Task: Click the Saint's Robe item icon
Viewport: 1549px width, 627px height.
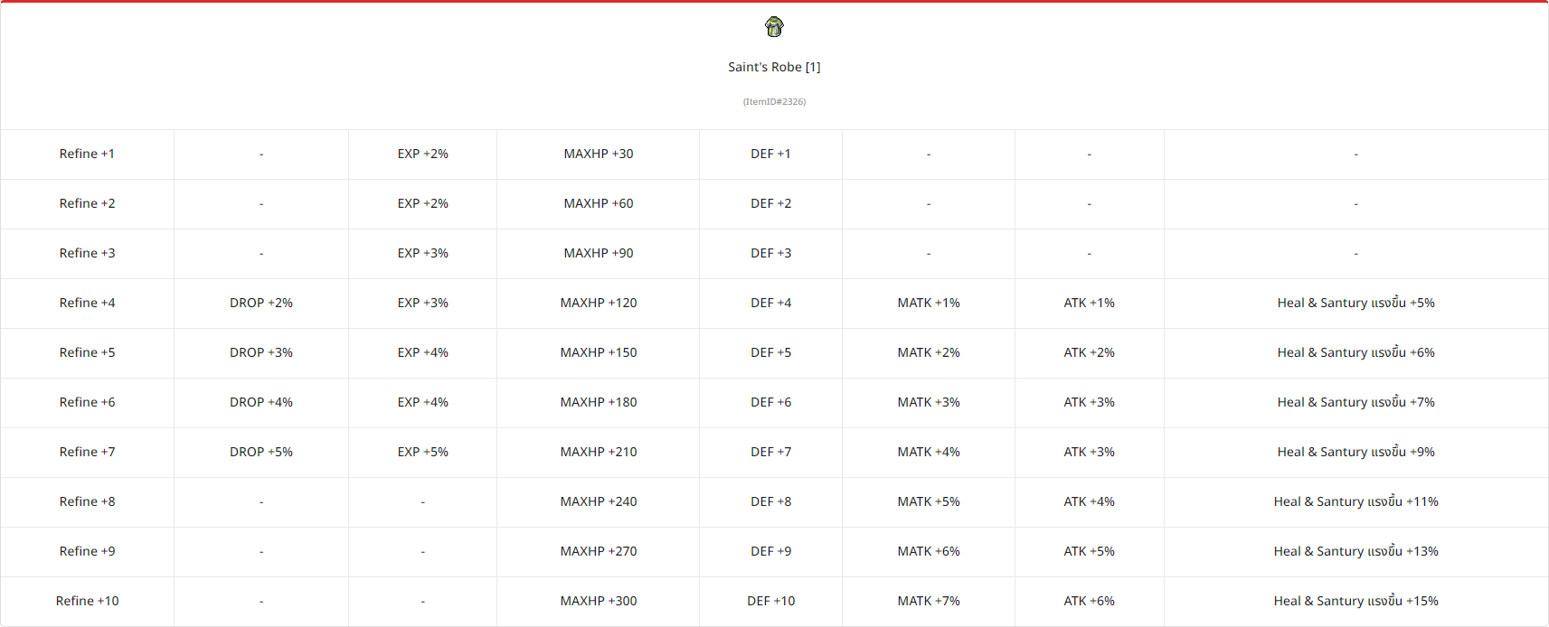Action: pyautogui.click(x=774, y=27)
